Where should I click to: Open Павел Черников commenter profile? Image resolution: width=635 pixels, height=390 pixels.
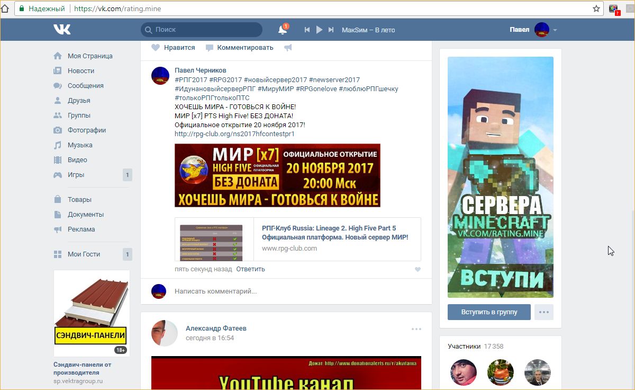[200, 70]
